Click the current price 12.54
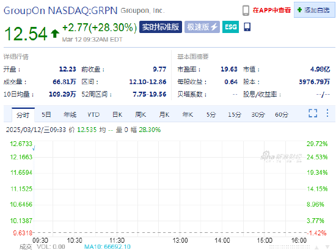Screen dimensions: 336x250 pos(26,34)
